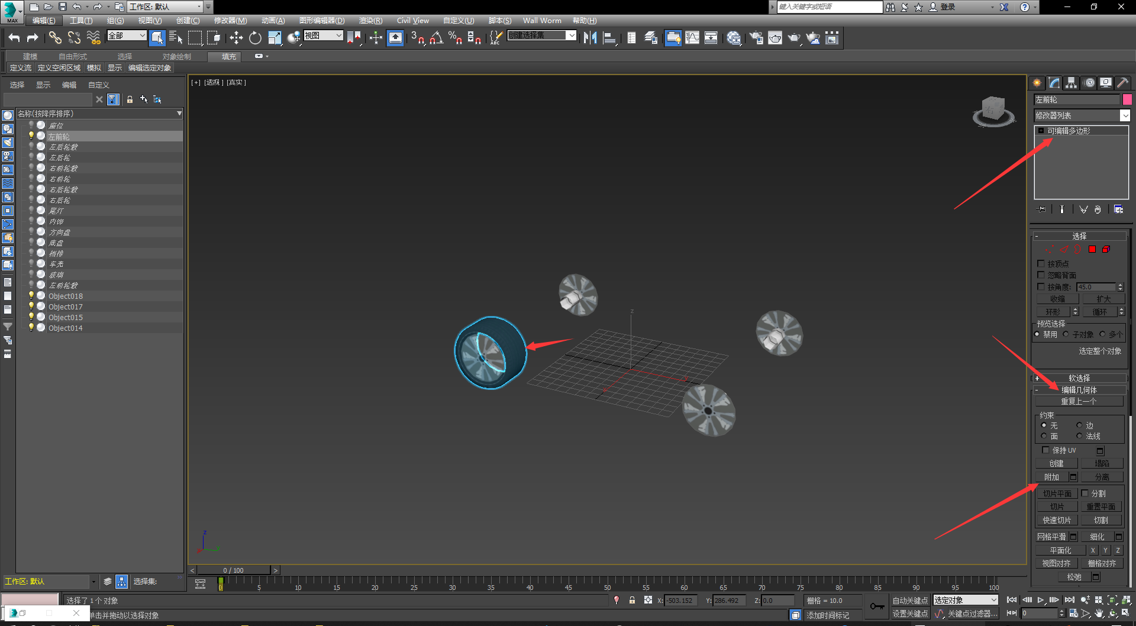The image size is (1136, 626).
Task: Click the 附加 button
Action: pyautogui.click(x=1051, y=477)
